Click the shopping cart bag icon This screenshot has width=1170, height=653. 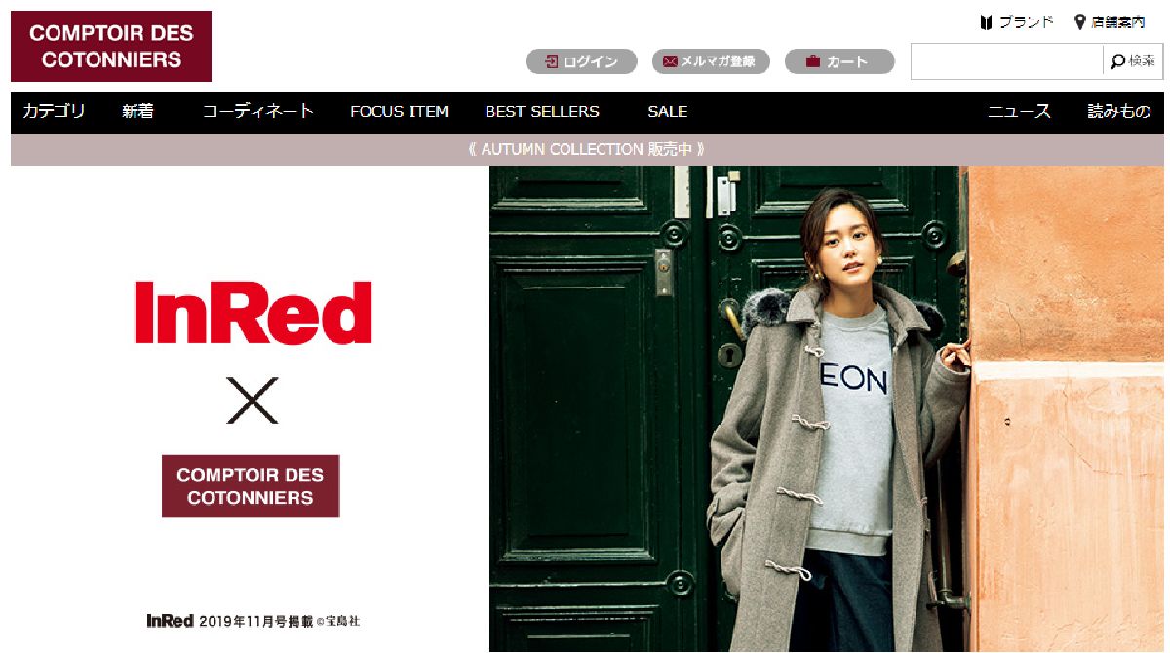[x=812, y=61]
